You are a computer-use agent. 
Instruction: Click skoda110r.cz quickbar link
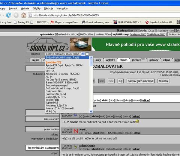pos(147,30)
